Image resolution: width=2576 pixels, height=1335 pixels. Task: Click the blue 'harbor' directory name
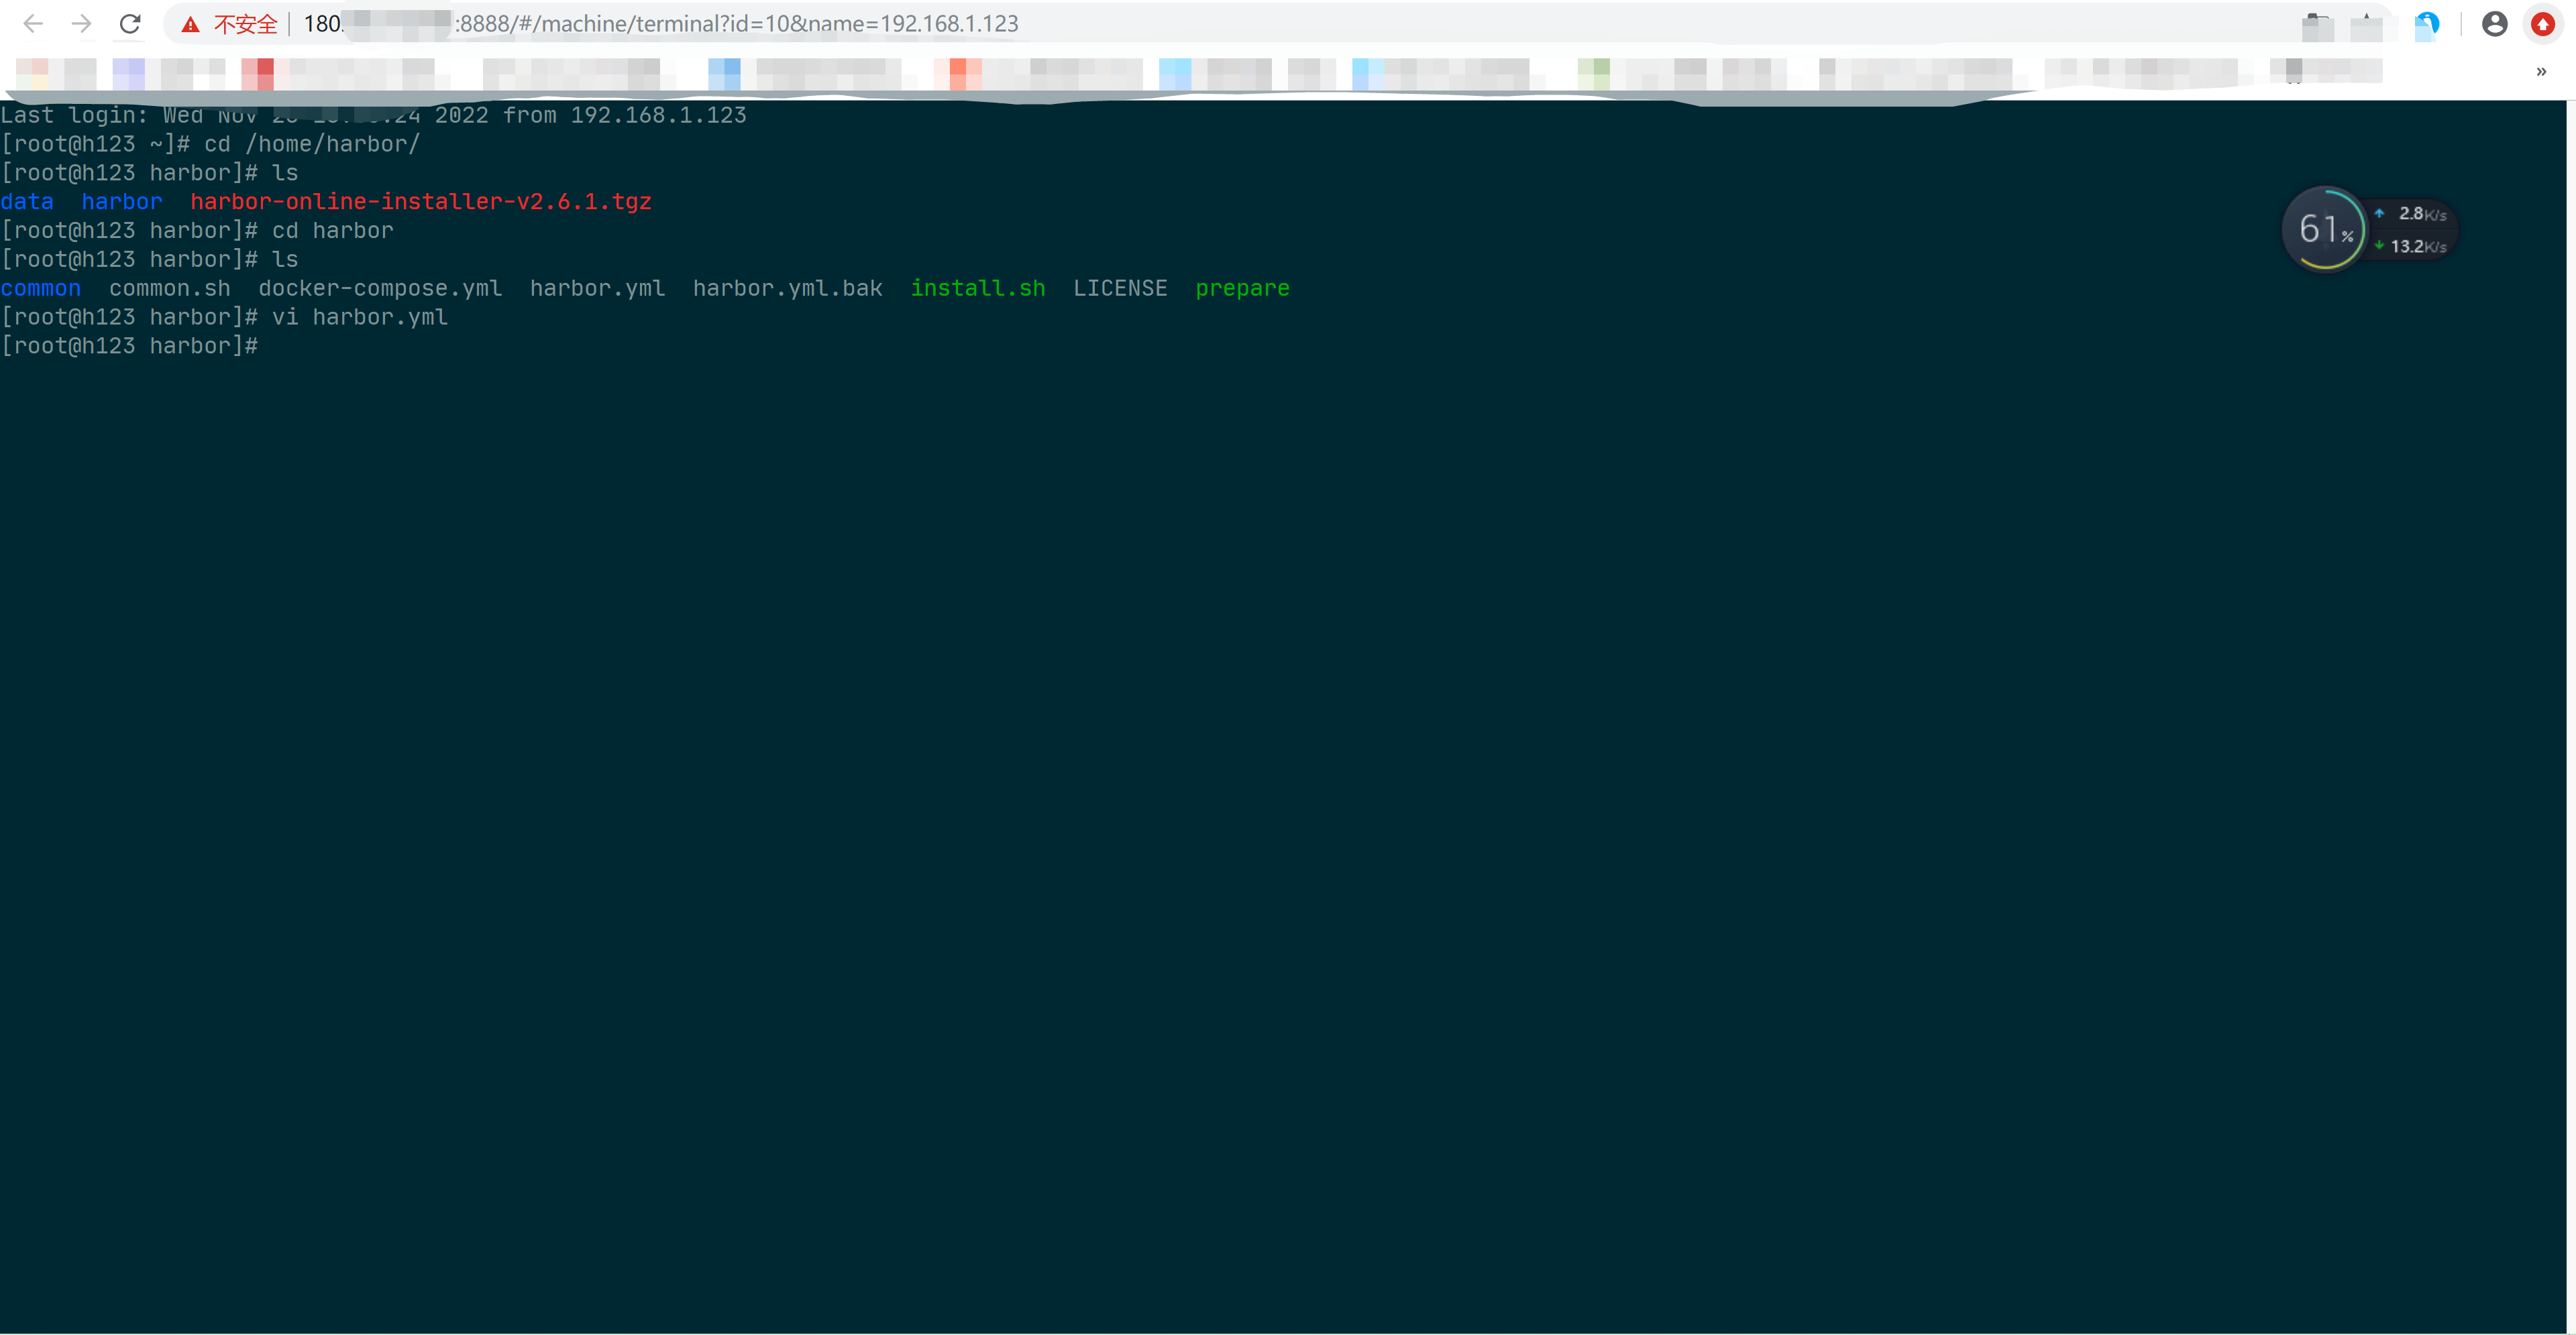[122, 202]
